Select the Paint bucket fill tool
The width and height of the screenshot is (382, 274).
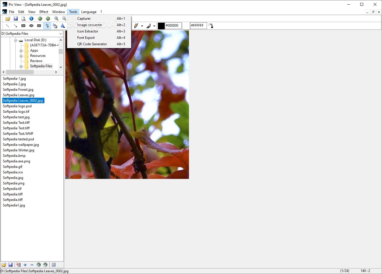coord(55,26)
